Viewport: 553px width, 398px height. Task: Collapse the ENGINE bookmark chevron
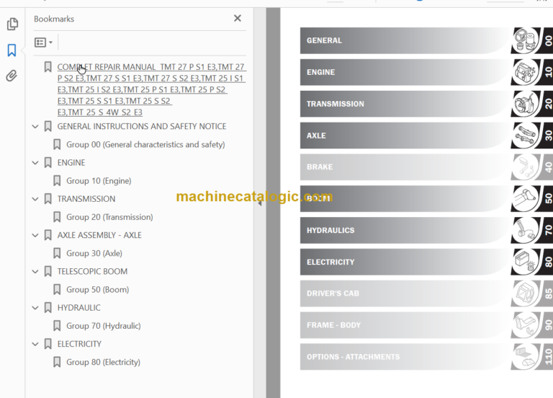pos(35,163)
